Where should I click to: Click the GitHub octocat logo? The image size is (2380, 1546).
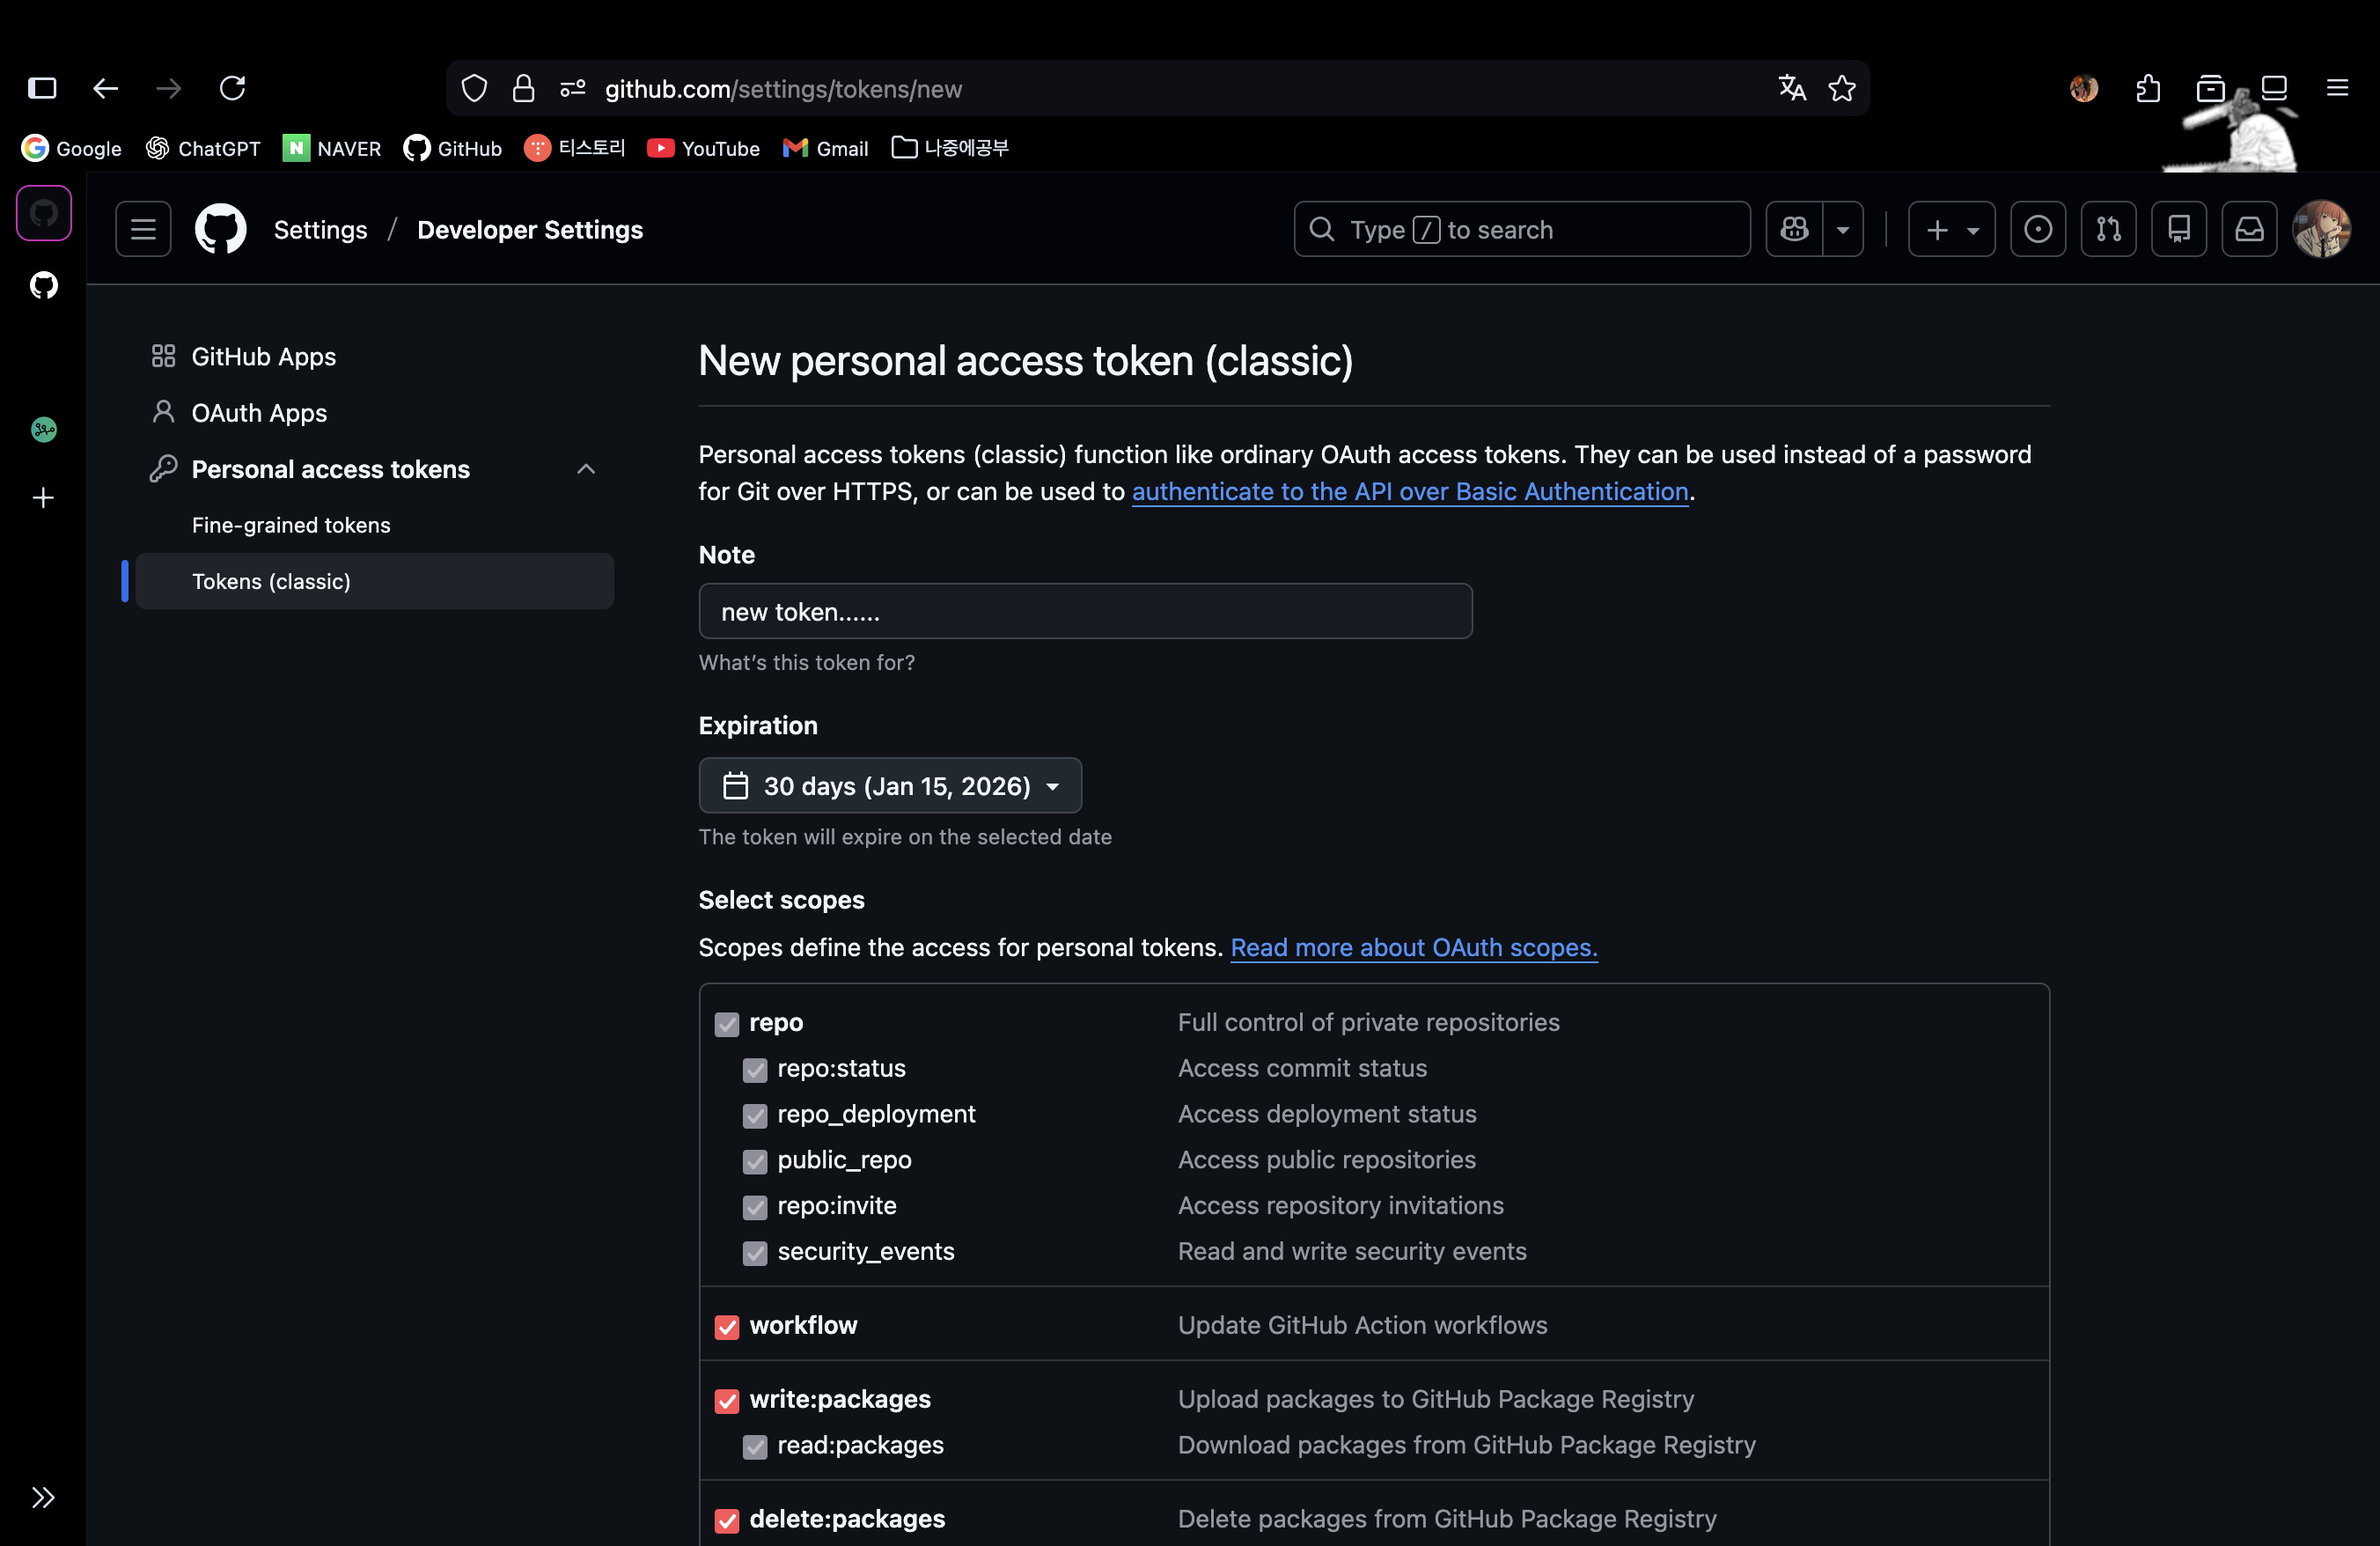pos(220,230)
